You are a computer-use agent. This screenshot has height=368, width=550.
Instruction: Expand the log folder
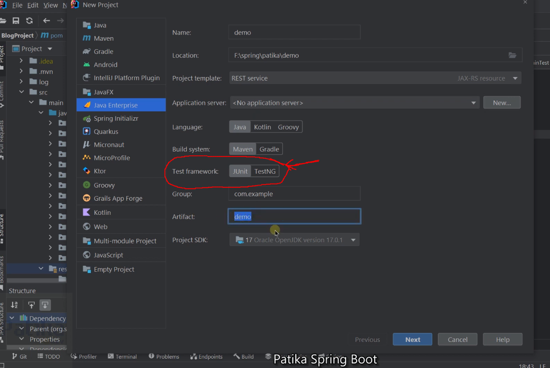coord(21,82)
